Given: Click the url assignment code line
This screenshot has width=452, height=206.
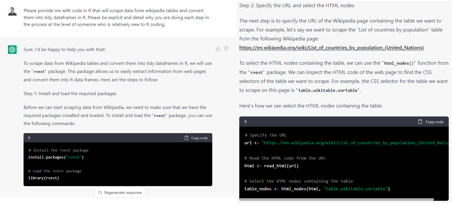Looking at the screenshot, I should (x=346, y=143).
